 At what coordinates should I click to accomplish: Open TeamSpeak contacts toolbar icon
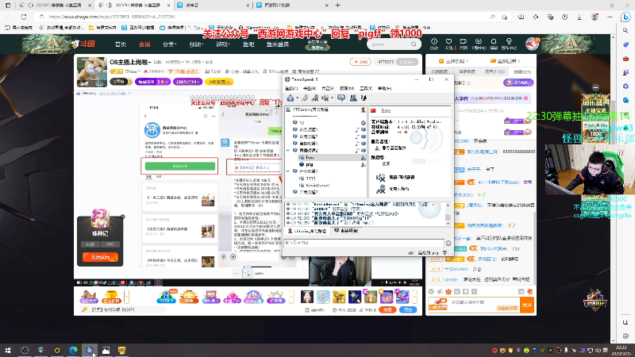click(x=353, y=98)
